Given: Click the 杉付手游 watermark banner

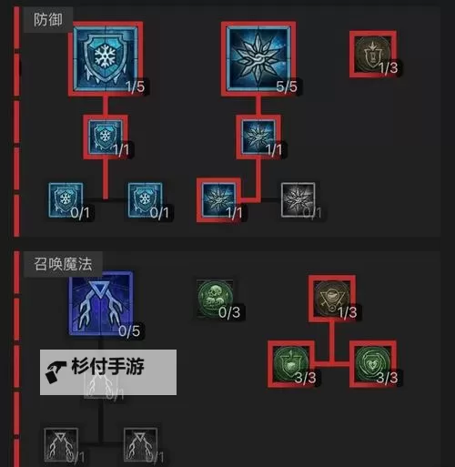Looking at the screenshot, I should [x=108, y=372].
